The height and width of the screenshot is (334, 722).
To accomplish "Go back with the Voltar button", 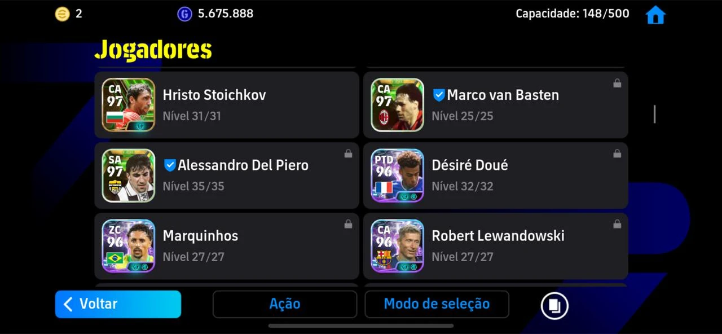I will 118,304.
